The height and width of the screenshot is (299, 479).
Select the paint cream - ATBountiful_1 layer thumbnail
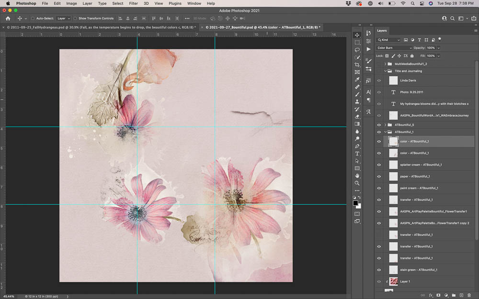pyautogui.click(x=393, y=188)
